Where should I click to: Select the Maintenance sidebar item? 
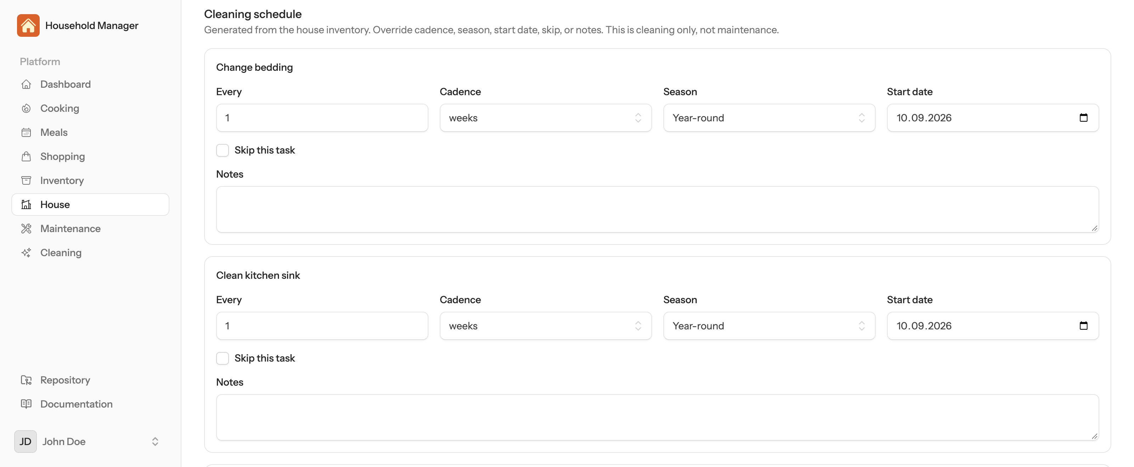[90, 229]
